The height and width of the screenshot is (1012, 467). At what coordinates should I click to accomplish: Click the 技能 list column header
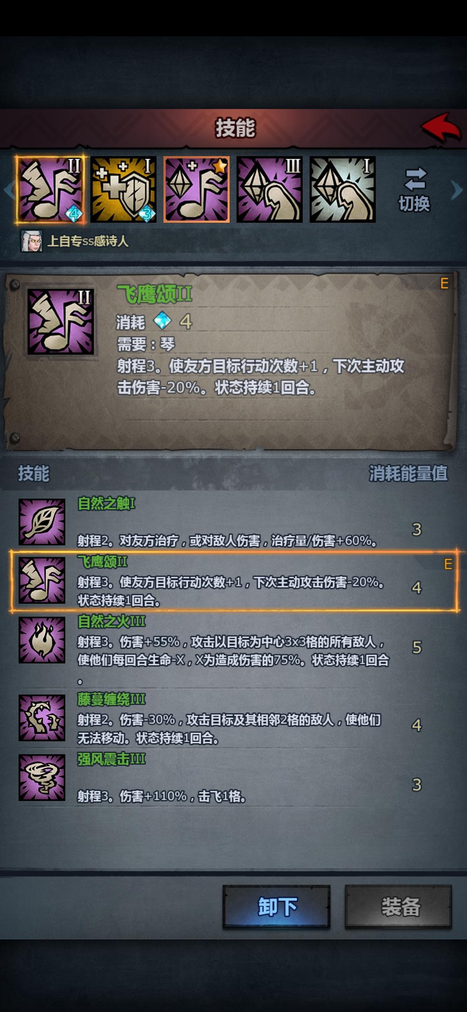pos(33,473)
